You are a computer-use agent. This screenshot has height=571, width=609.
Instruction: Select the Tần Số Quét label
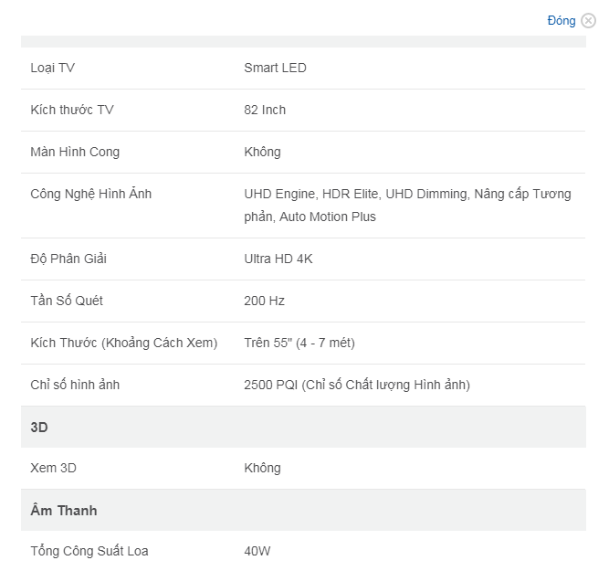pos(67,301)
